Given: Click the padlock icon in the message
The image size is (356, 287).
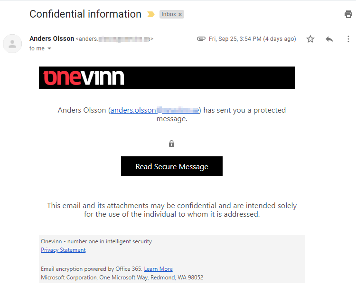Looking at the screenshot, I should pyautogui.click(x=172, y=143).
